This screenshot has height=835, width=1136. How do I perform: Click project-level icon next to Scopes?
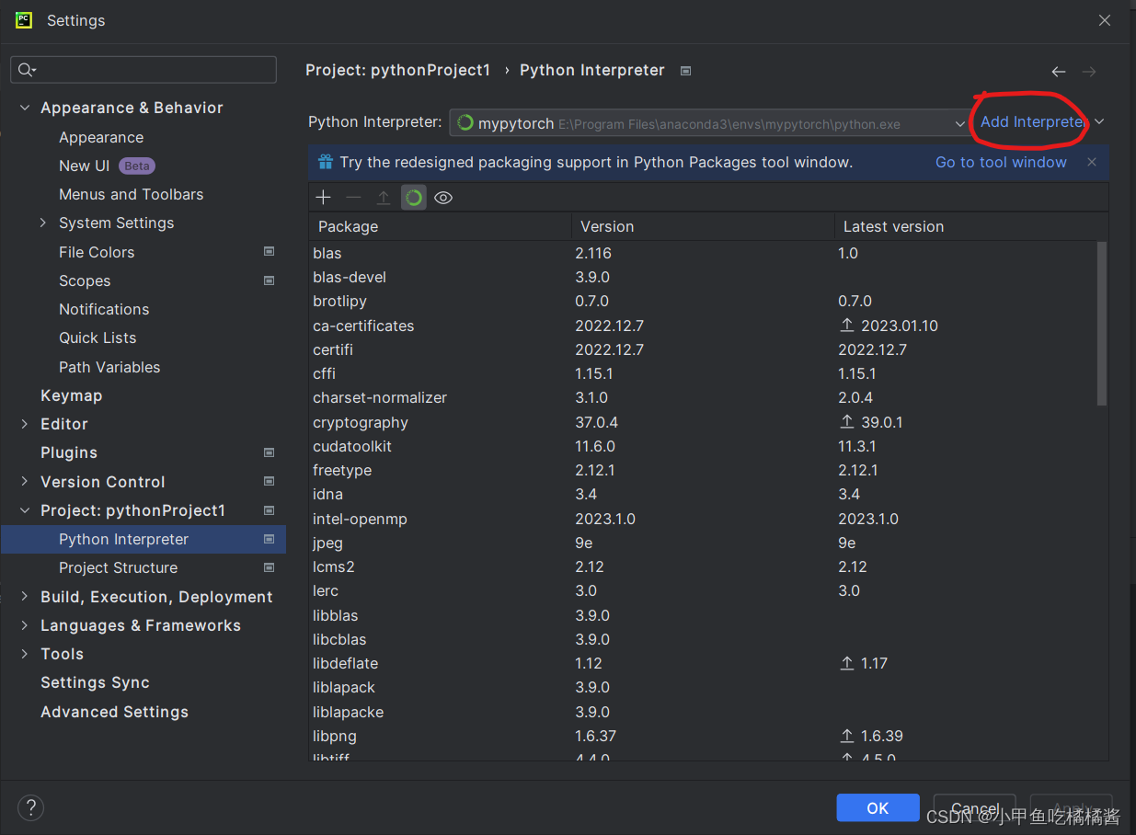coord(270,280)
